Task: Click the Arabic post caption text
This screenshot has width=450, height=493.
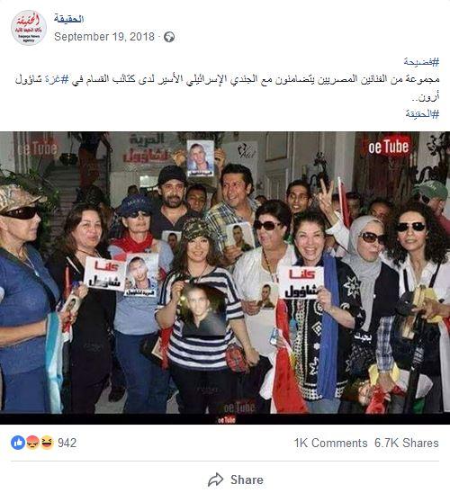Action: point(227,87)
